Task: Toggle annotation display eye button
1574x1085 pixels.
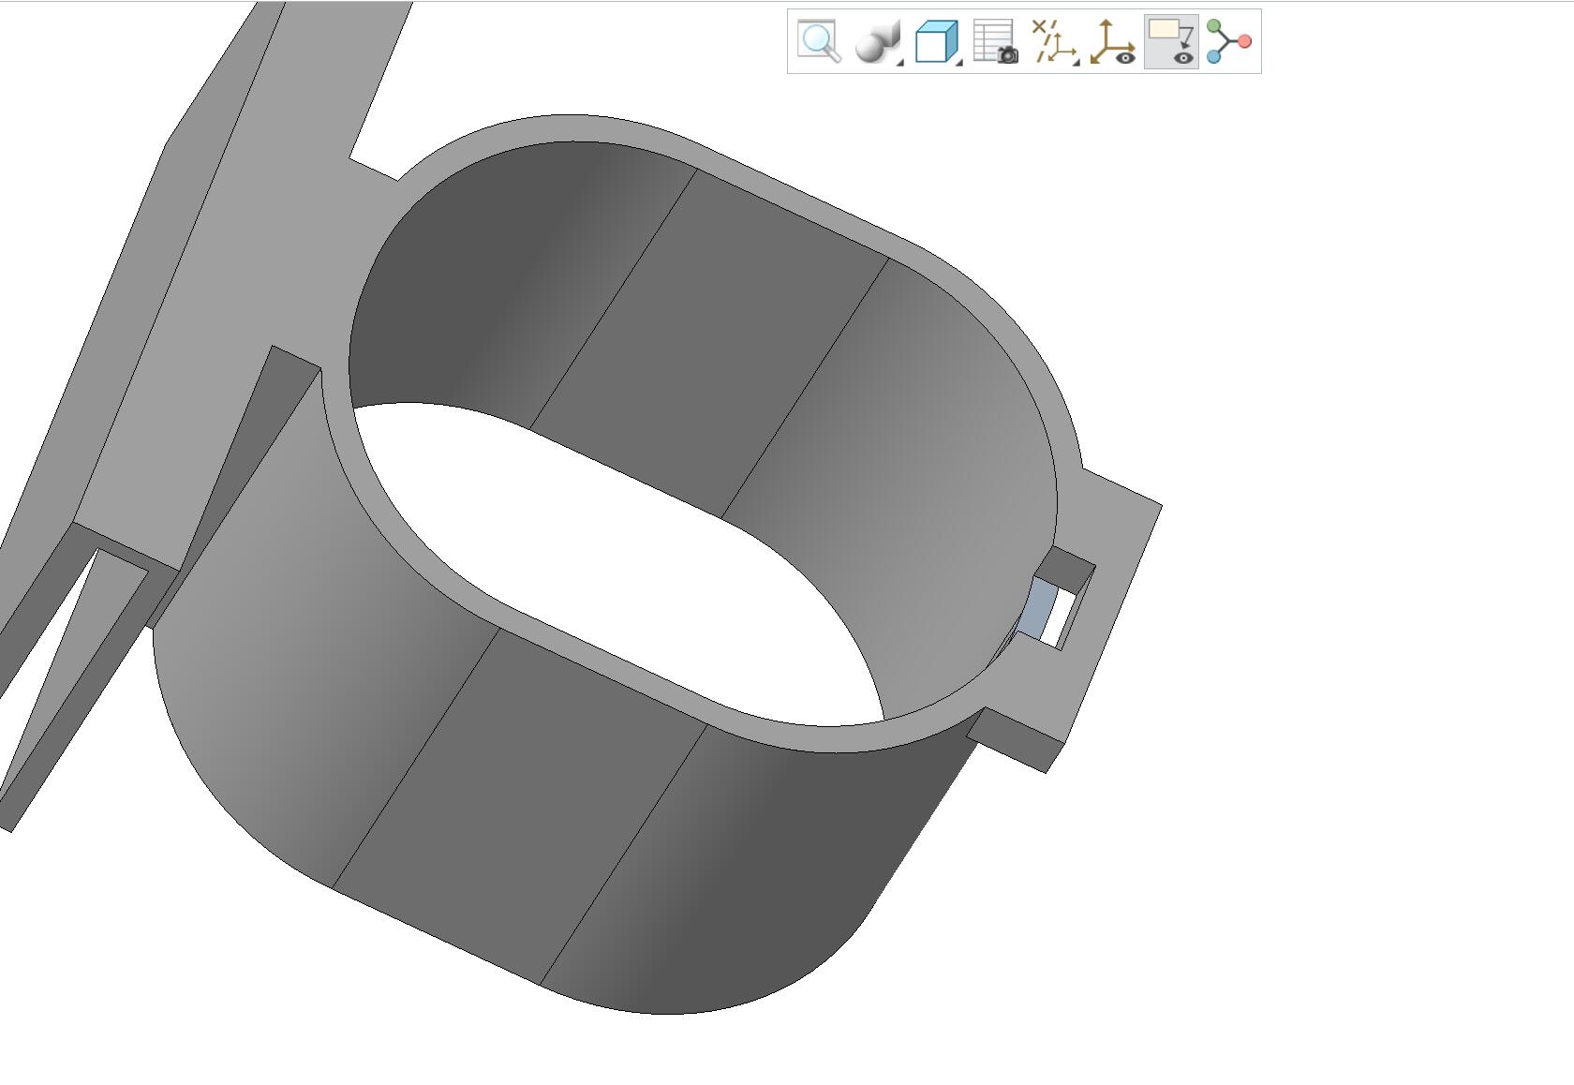Action: point(1171,41)
